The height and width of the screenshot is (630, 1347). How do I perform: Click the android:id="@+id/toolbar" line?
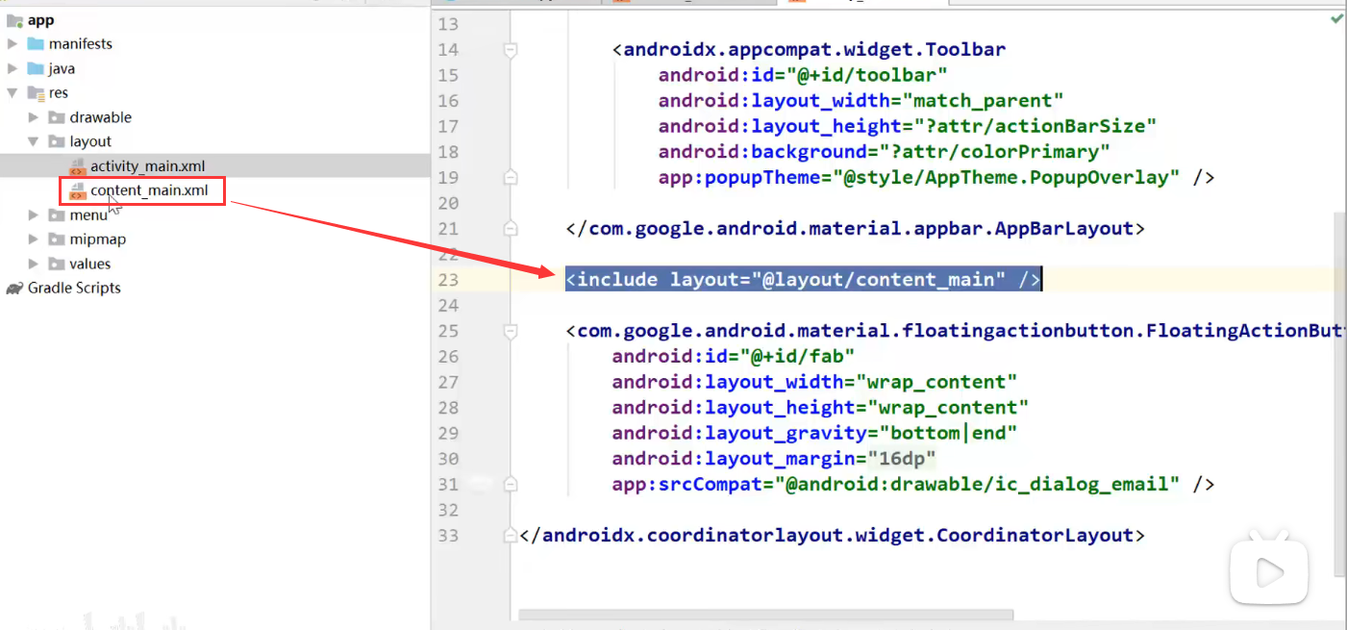tap(803, 75)
